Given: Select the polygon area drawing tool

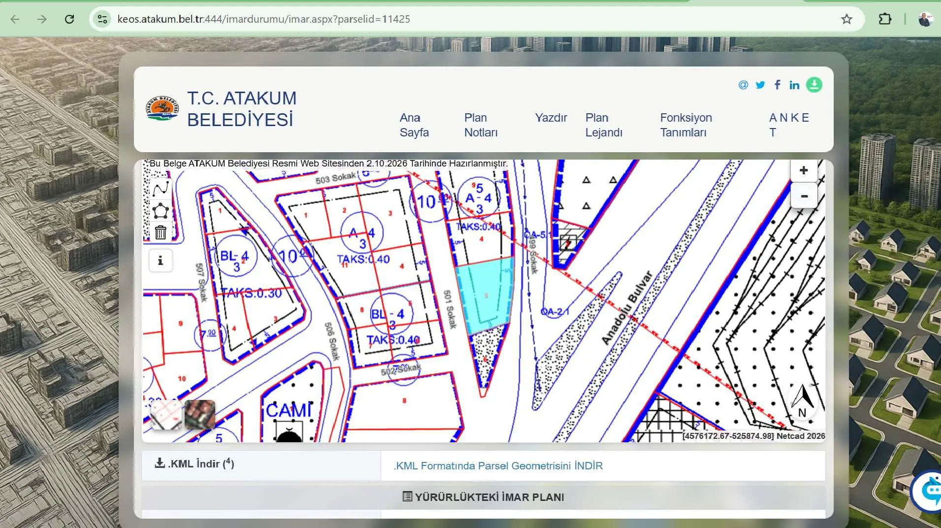Looking at the screenshot, I should coord(161,211).
